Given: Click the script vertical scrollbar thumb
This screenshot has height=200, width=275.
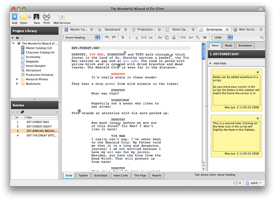Looking at the screenshot, I should pos(203,51).
